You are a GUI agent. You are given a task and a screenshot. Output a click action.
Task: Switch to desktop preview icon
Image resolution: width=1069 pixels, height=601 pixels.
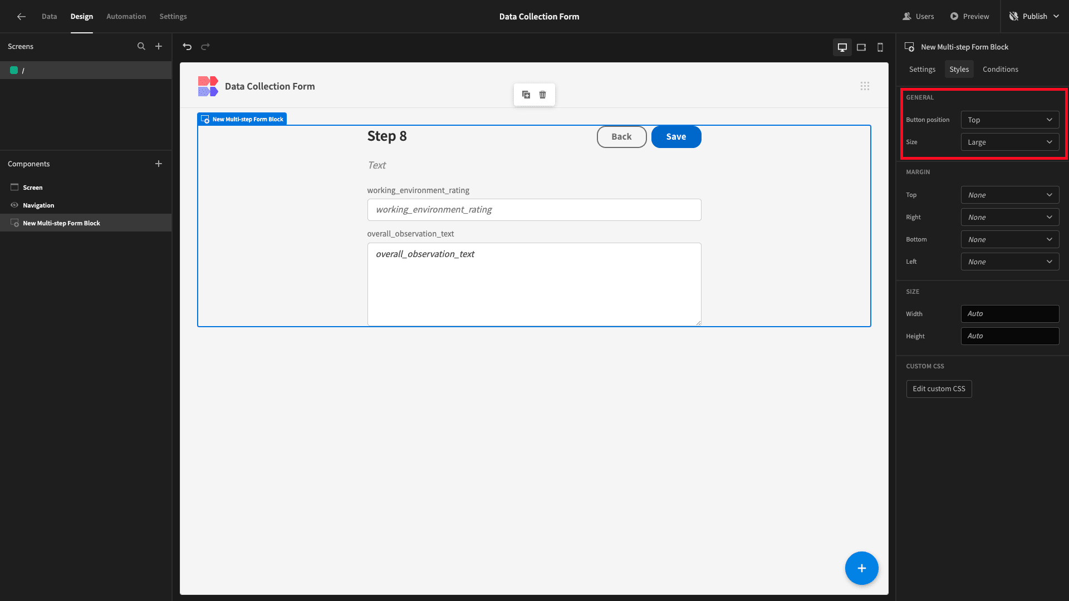click(x=842, y=47)
